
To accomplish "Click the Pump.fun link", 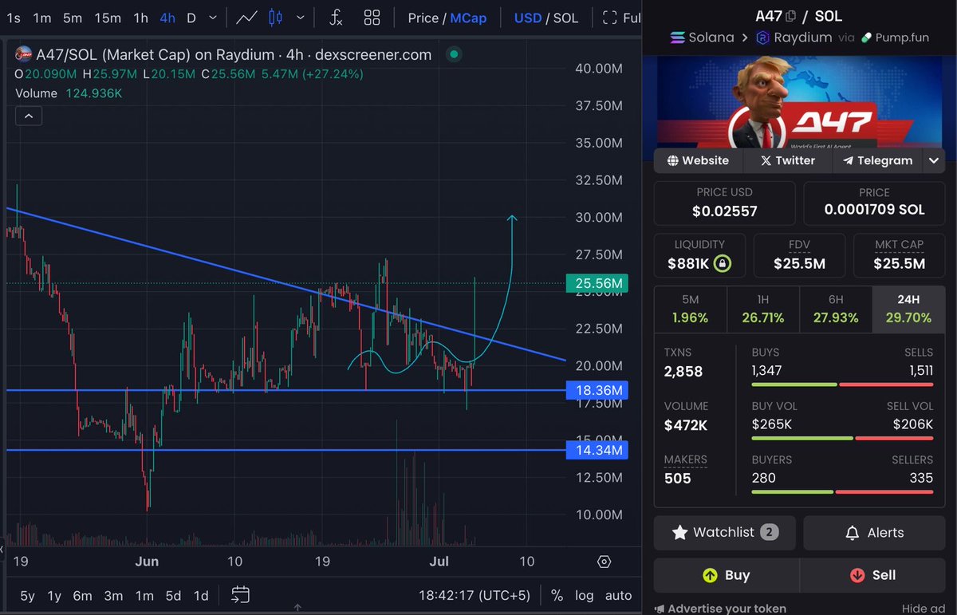I will [x=894, y=37].
